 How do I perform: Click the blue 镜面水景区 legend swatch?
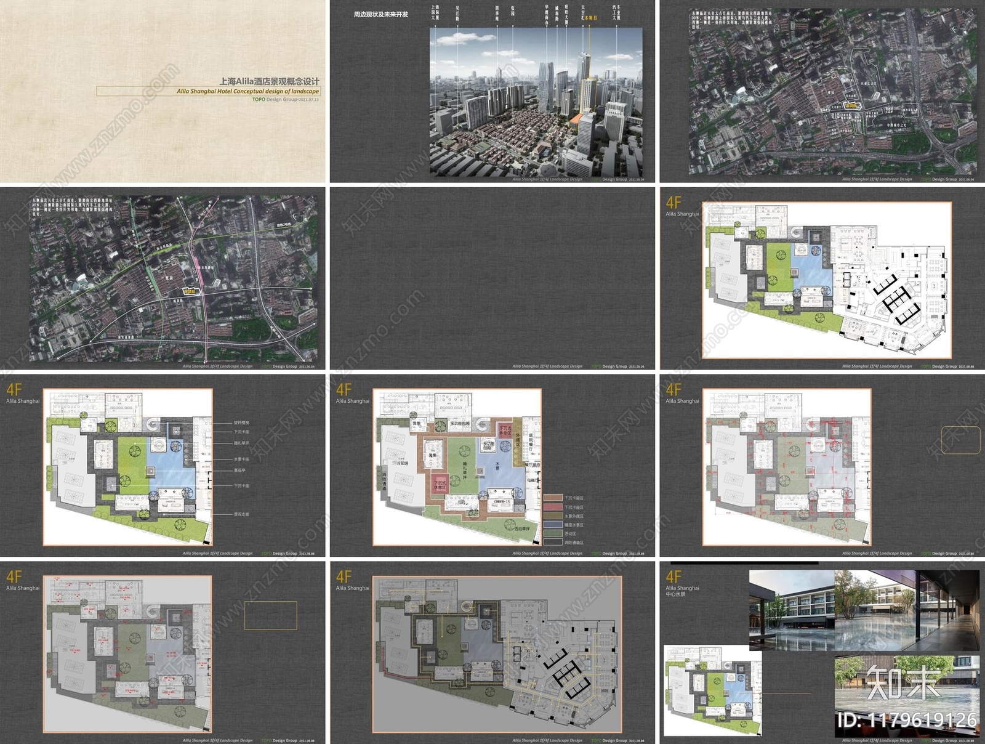[x=553, y=525]
